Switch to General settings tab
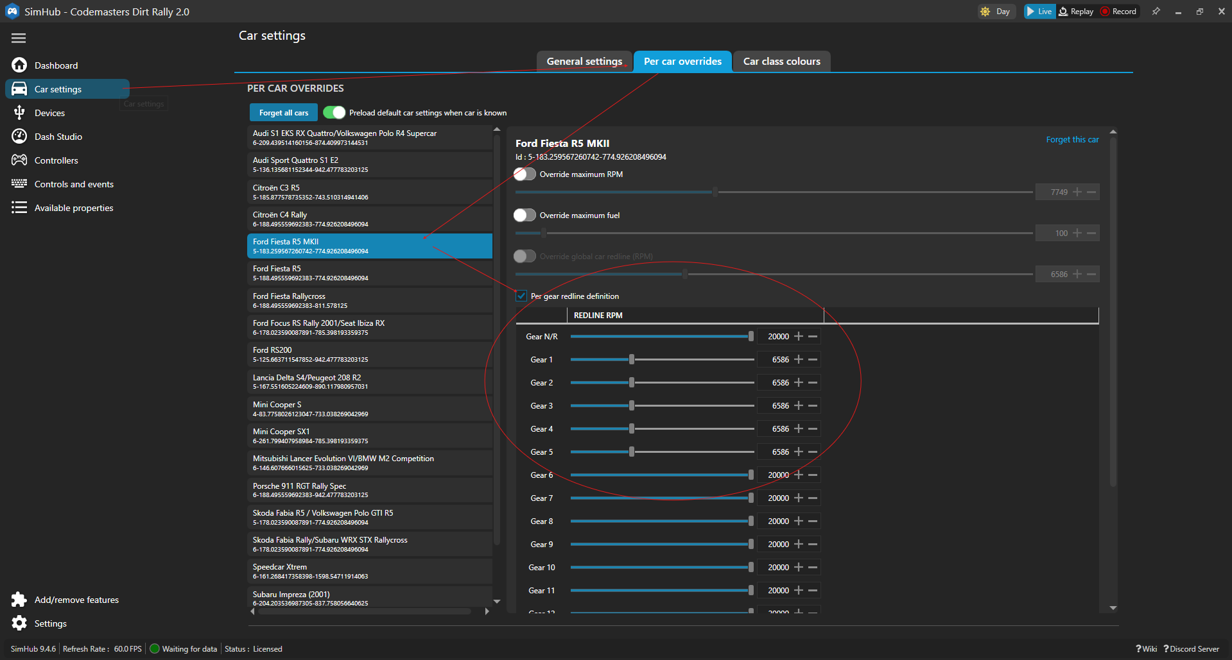 pyautogui.click(x=584, y=62)
